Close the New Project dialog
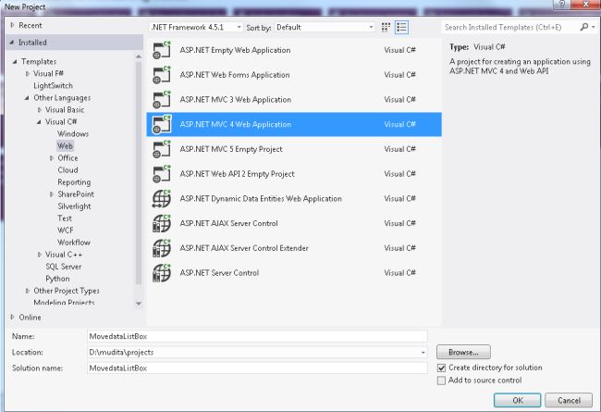Image resolution: width=601 pixels, height=412 pixels. click(x=585, y=5)
